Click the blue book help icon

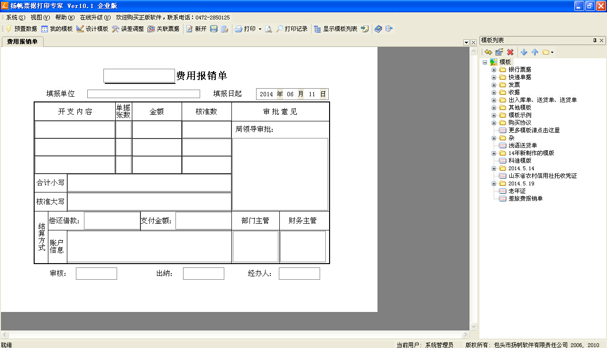378,29
